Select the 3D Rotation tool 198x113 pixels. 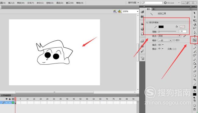[x=195, y=24]
